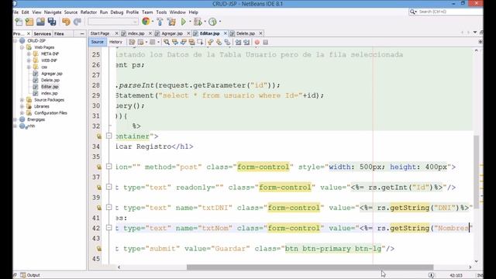Viewport: 496px width, 279px height.
Task: Minimize the Projects panel group
Action: [x=82, y=33]
